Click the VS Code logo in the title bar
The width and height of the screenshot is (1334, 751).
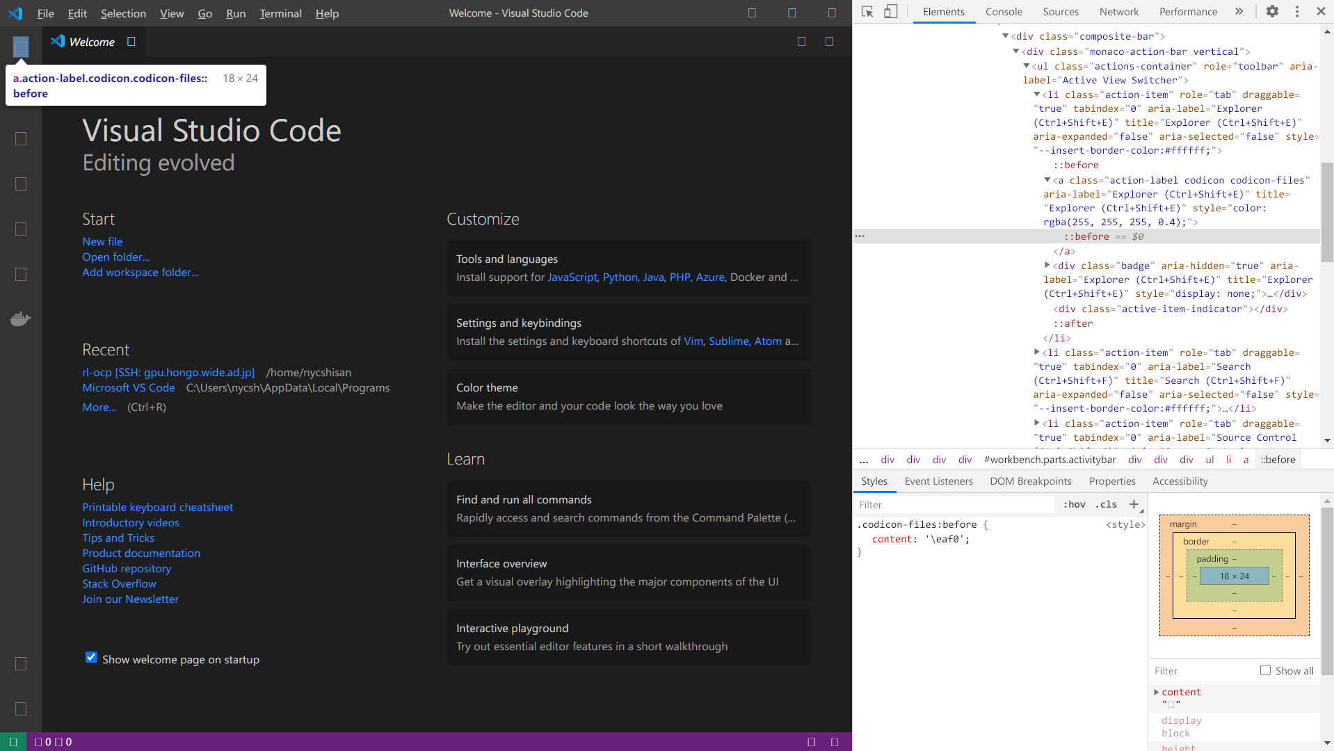(15, 13)
